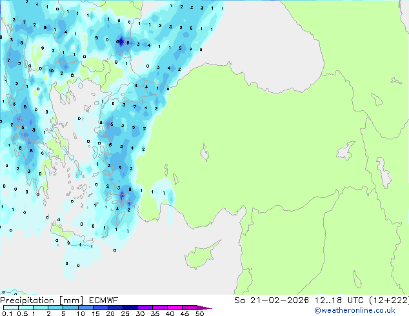The image size is (409, 316).
Task: Click the legend label '45'
Action: [x=185, y=313]
